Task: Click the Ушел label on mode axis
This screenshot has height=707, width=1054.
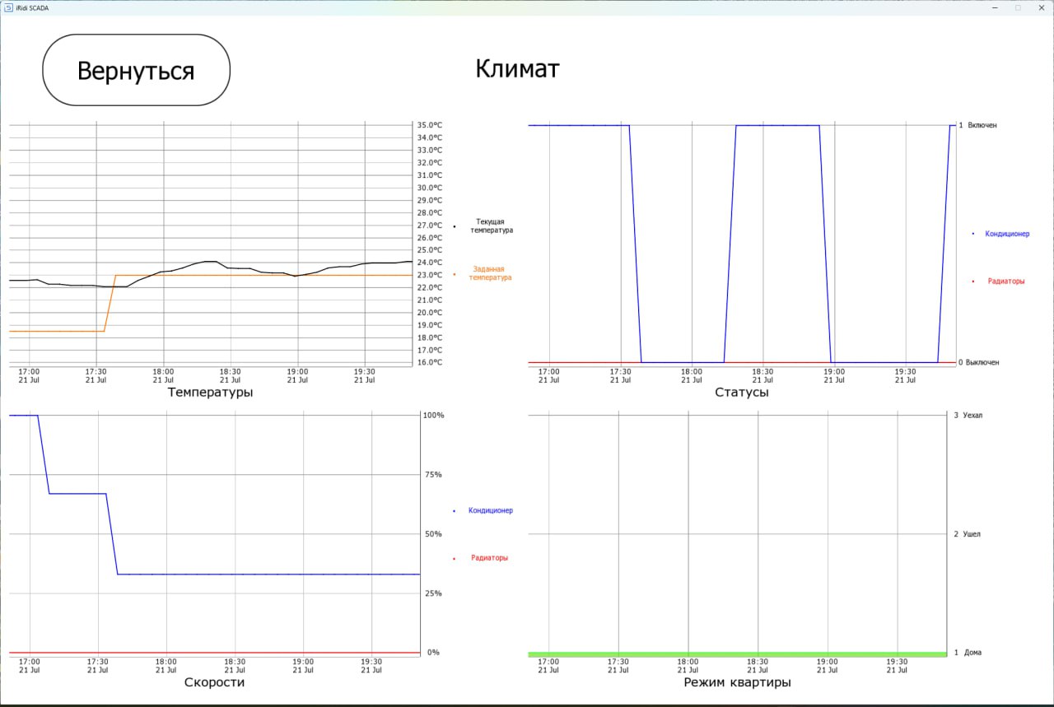Action: point(972,534)
